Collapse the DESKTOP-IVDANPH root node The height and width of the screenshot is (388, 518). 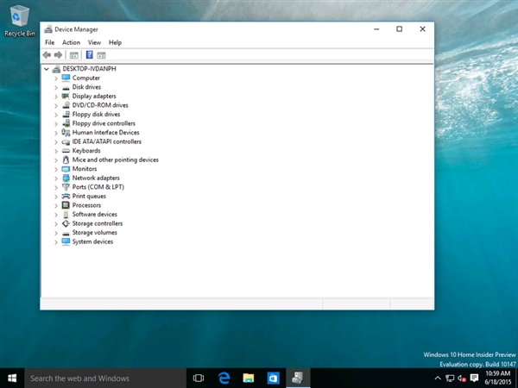47,69
